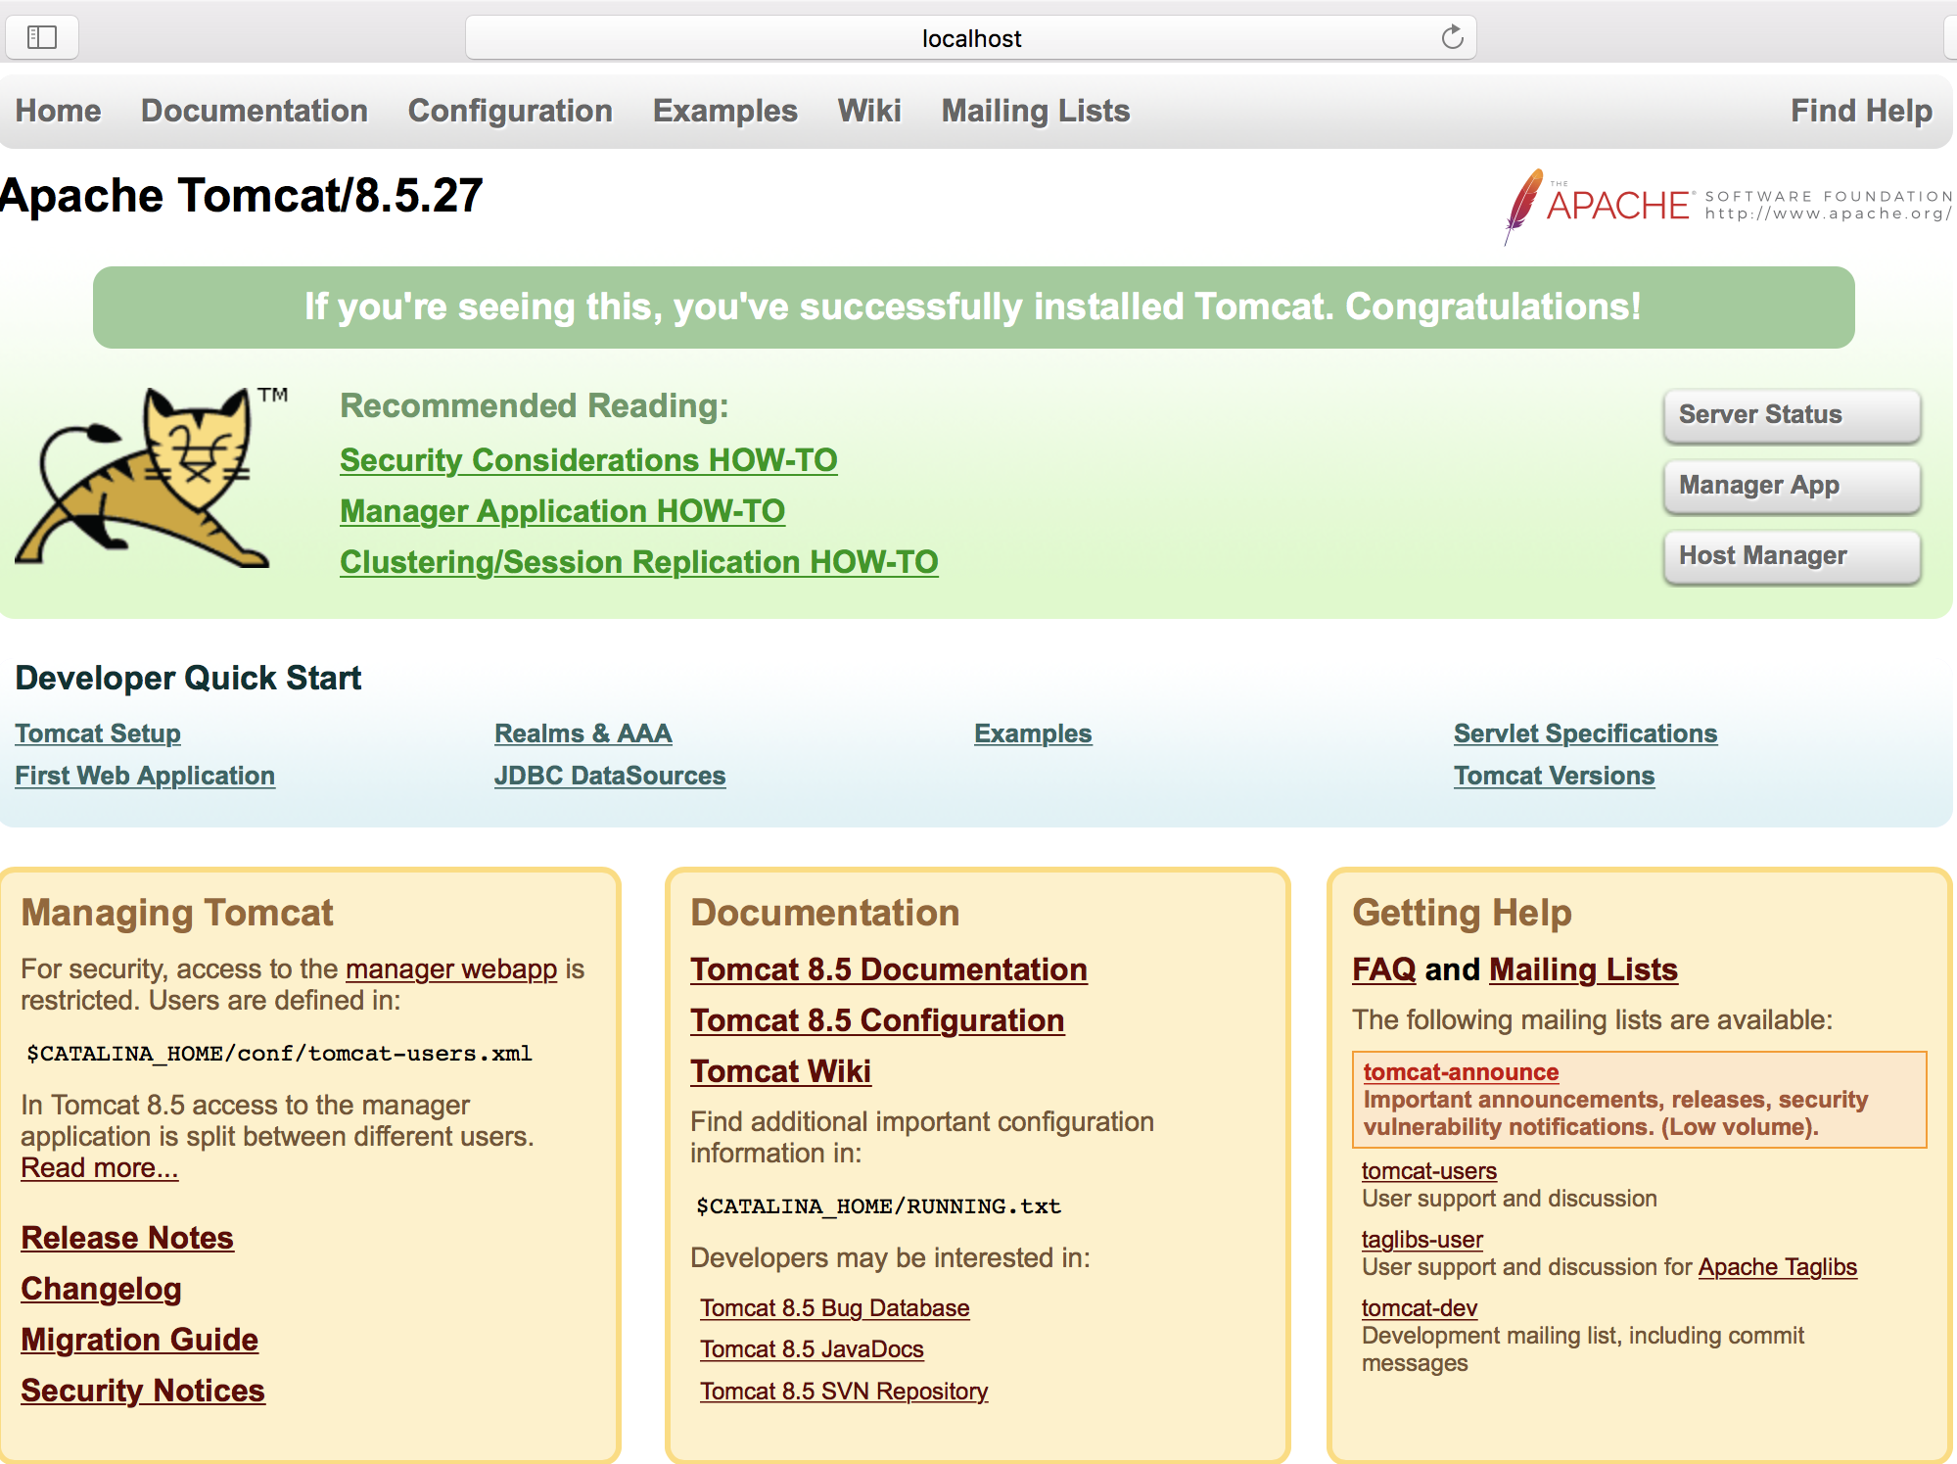This screenshot has width=1957, height=1464.
Task: Open Security Considerations HOW-TO link
Action: pos(588,460)
